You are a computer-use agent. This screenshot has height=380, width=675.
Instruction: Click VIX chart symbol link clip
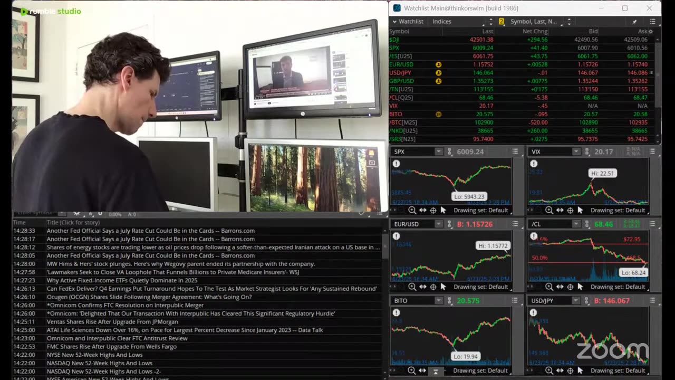pos(587,151)
